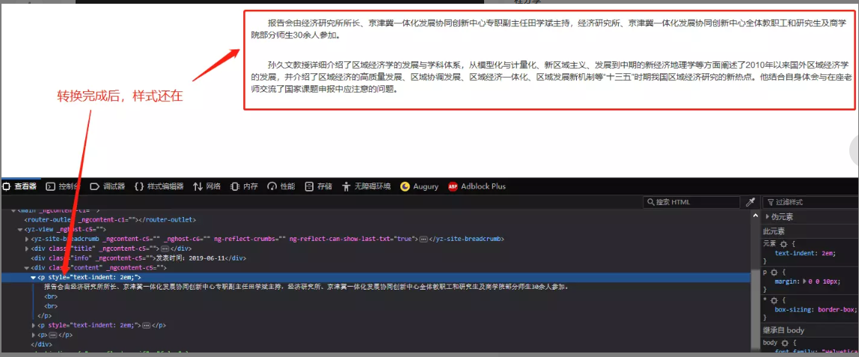Click the red ABP Adblock icon

(453, 186)
